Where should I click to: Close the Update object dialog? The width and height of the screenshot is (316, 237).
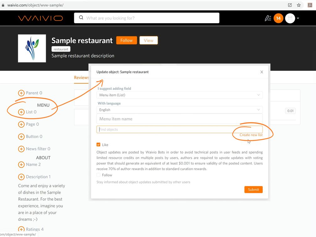pos(262,72)
